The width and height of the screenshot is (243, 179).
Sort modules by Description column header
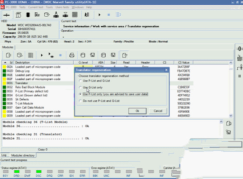coord(44,62)
